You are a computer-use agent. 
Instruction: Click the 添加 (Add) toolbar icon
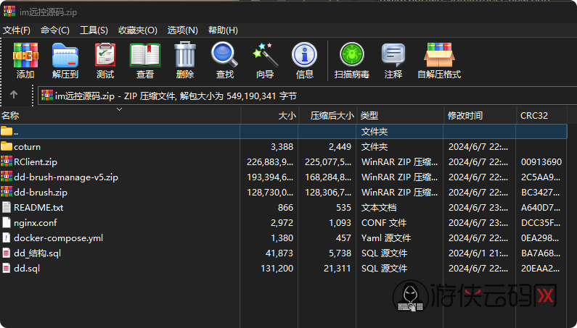pyautogui.click(x=25, y=60)
